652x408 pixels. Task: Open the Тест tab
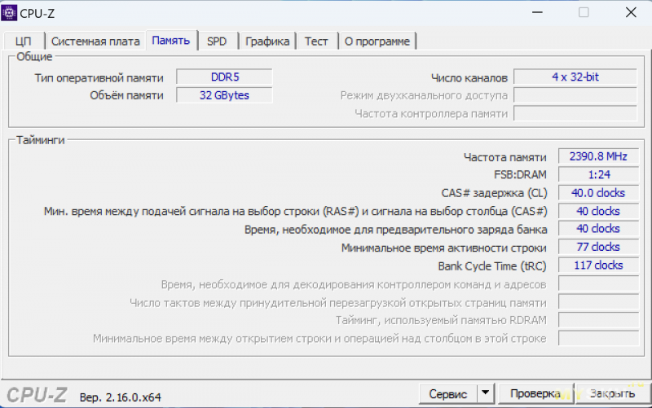pyautogui.click(x=316, y=42)
